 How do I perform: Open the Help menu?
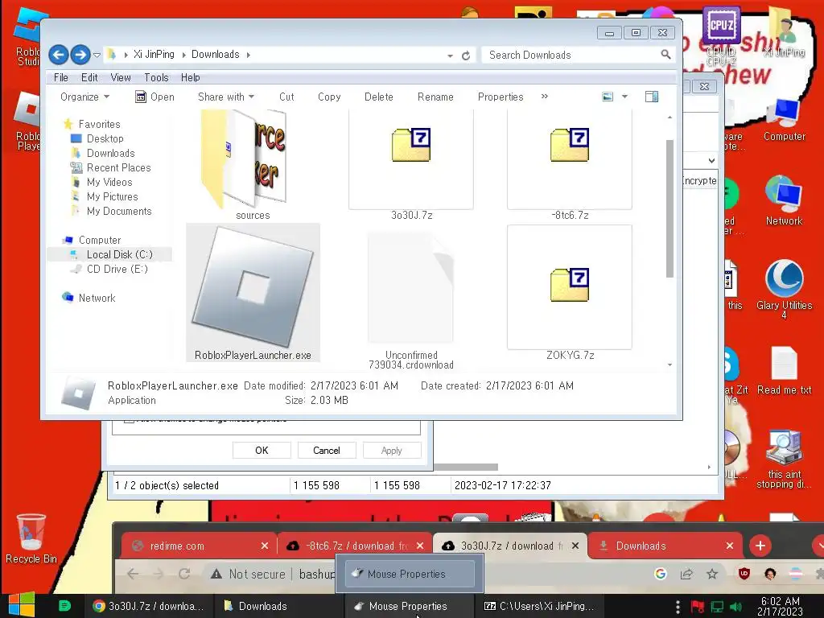click(190, 77)
